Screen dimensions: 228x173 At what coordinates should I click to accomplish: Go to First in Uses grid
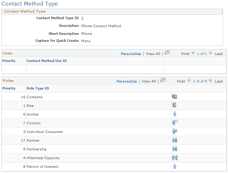coord(185,54)
